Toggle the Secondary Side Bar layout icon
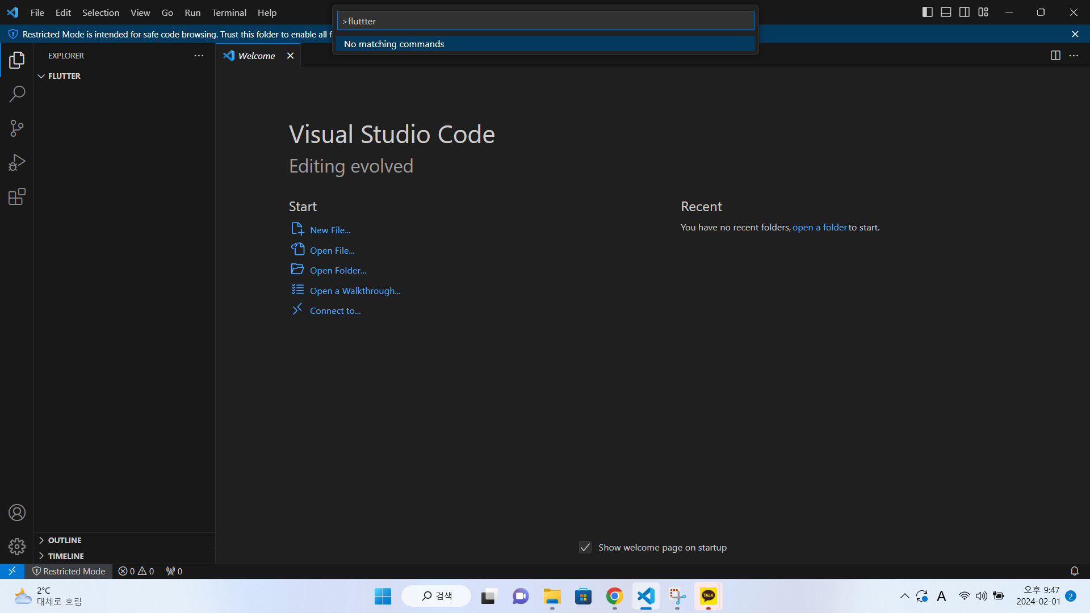The width and height of the screenshot is (1090, 613). click(x=965, y=12)
